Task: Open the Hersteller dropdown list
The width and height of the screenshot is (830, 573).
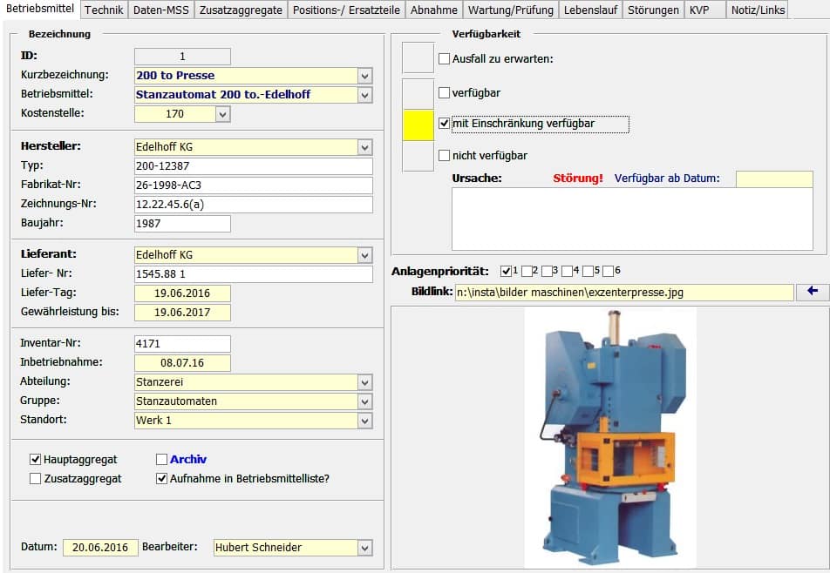Action: click(x=364, y=147)
